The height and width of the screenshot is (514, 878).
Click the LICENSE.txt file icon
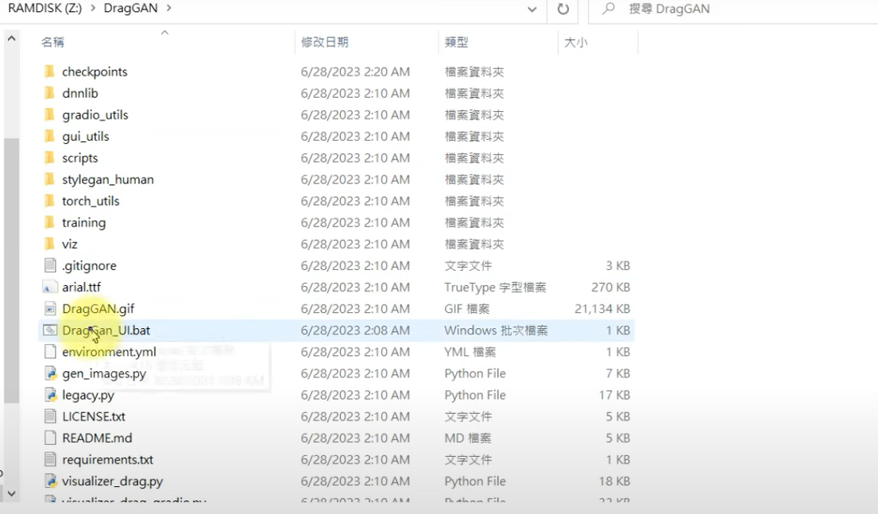tap(50, 416)
